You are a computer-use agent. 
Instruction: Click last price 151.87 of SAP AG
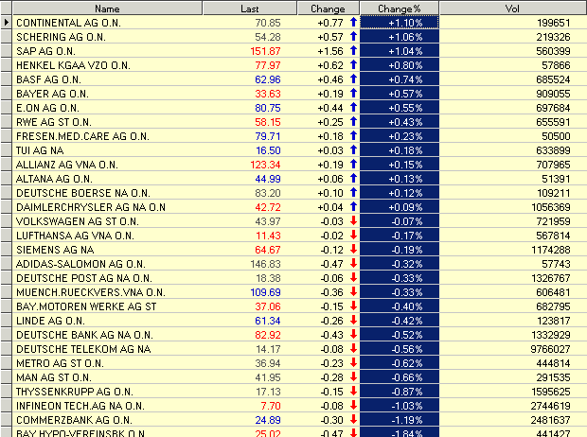(265, 51)
